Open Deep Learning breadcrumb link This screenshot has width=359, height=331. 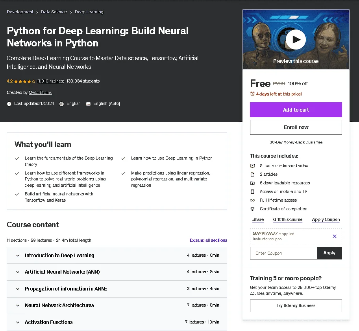click(89, 12)
